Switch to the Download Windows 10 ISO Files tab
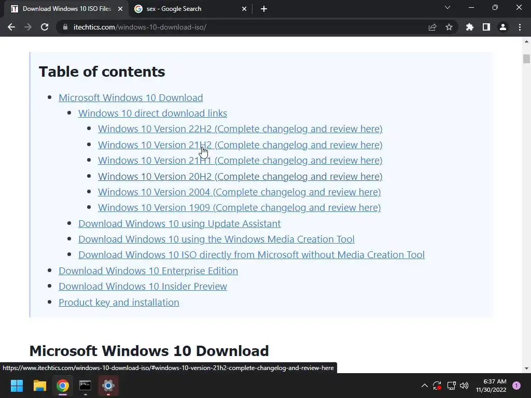This screenshot has width=531, height=398. pyautogui.click(x=66, y=9)
